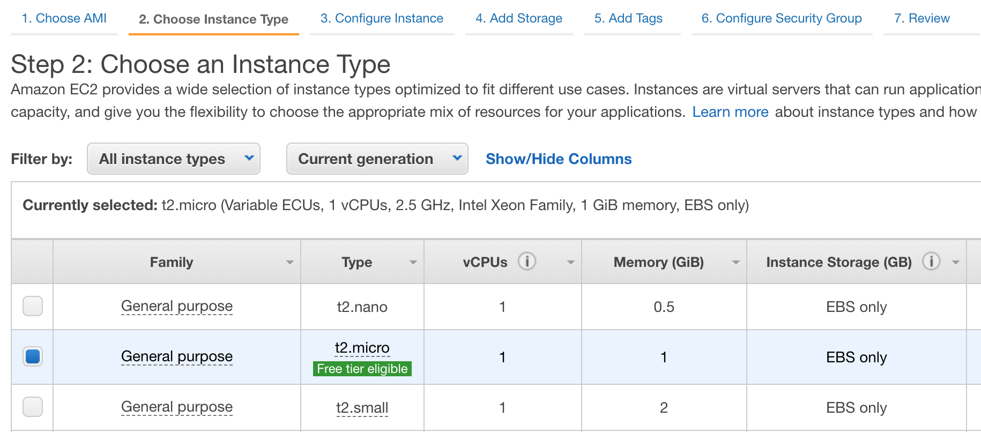Deselect the t2.micro instance checkbox
Image resolution: width=981 pixels, height=432 pixels.
(33, 356)
